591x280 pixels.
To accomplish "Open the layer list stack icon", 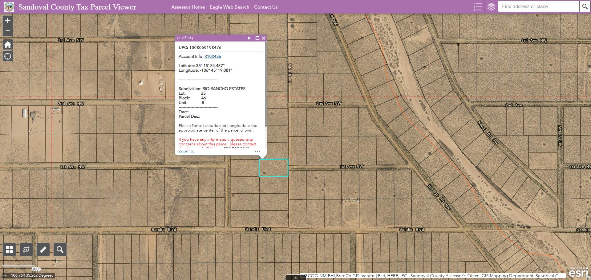I will (x=491, y=7).
